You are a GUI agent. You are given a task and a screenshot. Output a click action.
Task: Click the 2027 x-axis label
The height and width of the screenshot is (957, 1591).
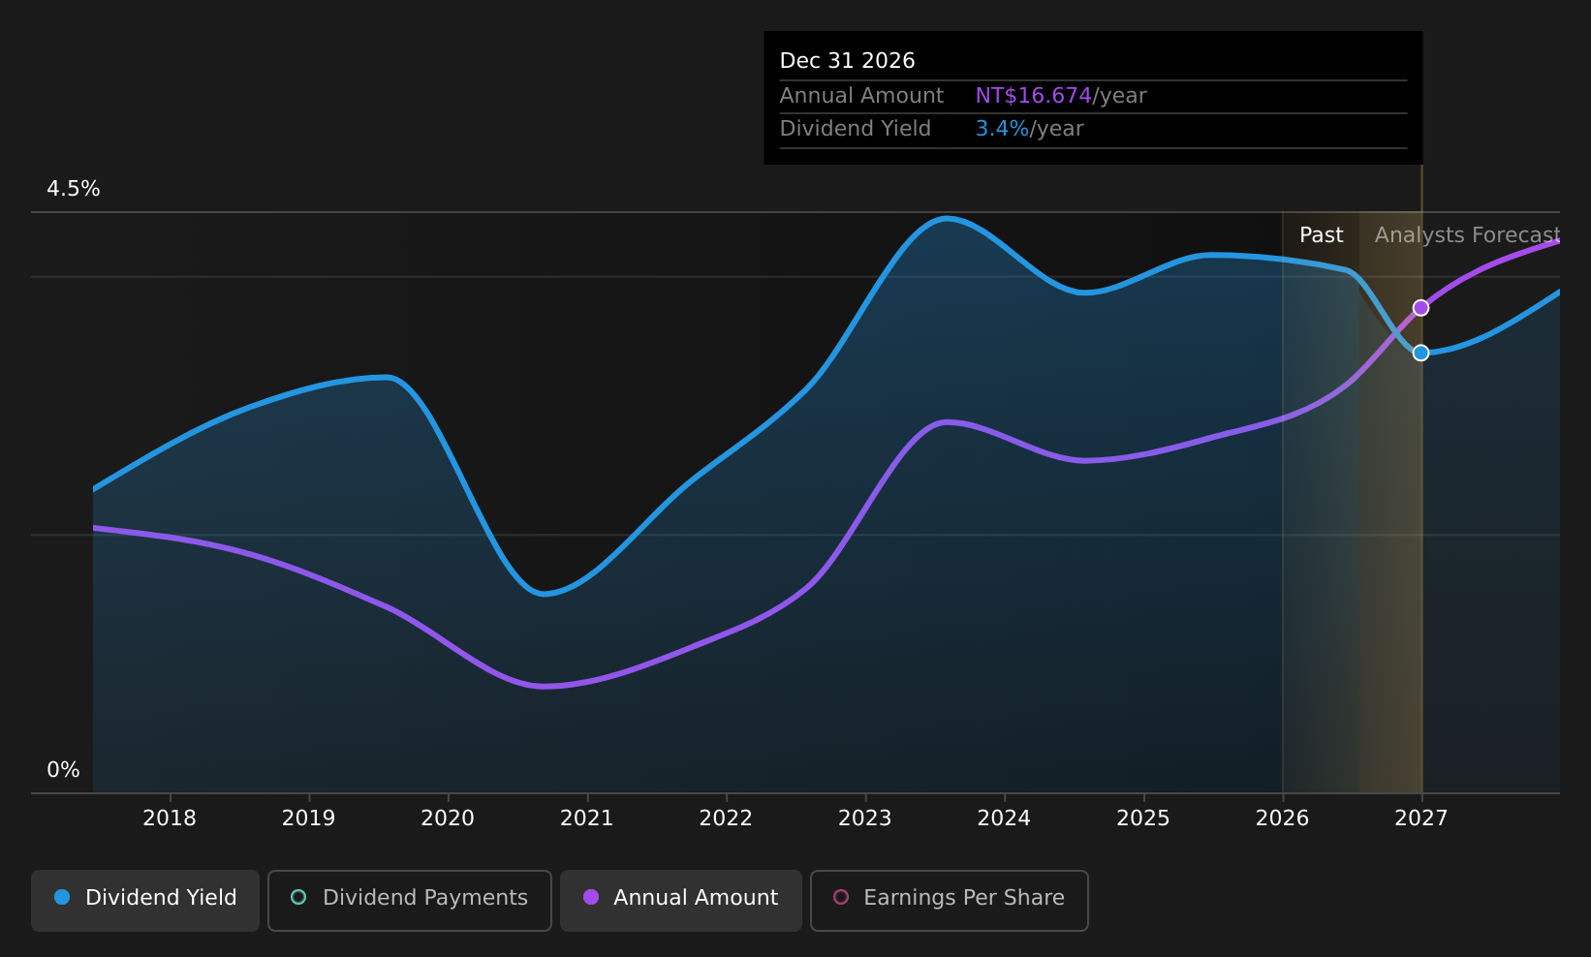coord(1421,818)
